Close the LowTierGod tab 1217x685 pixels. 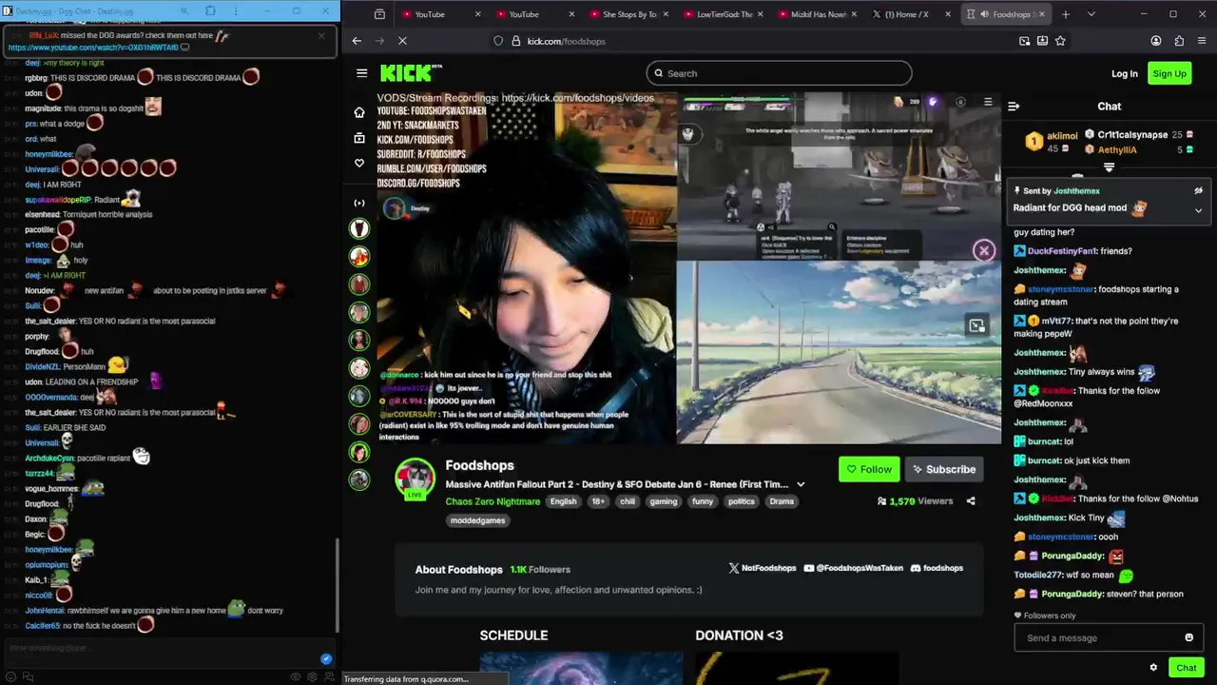pos(760,14)
